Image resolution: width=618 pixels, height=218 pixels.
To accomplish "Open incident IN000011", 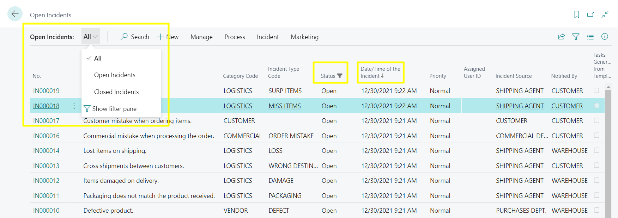I will [46, 196].
